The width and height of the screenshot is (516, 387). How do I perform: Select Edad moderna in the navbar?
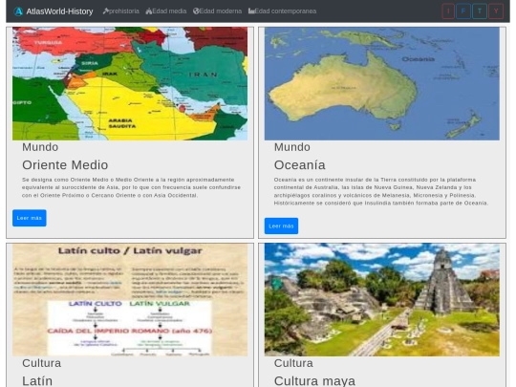[217, 11]
